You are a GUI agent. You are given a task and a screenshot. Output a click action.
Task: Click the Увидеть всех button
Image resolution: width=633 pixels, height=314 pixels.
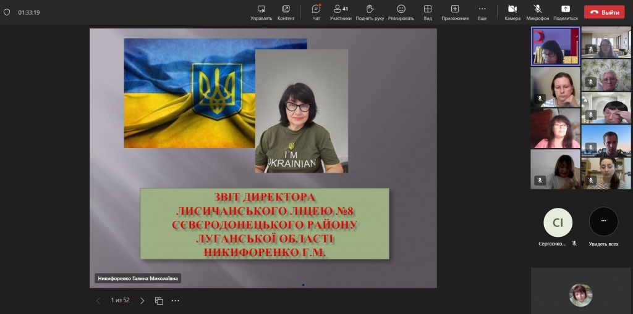(x=603, y=226)
